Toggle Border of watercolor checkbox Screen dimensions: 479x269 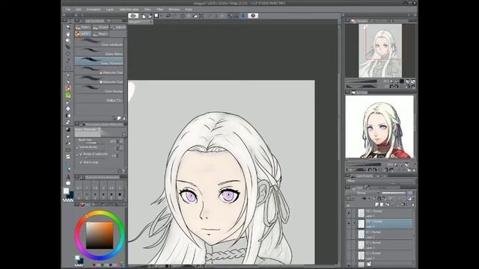(81, 155)
